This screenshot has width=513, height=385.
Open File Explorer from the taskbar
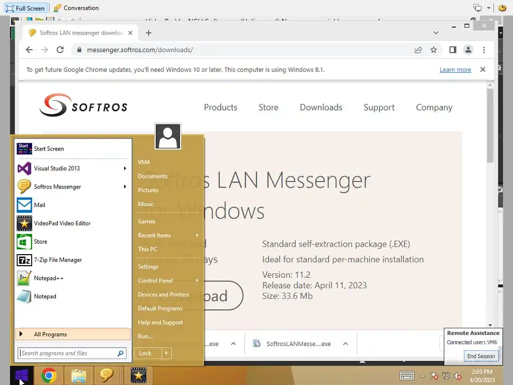[x=79, y=375]
